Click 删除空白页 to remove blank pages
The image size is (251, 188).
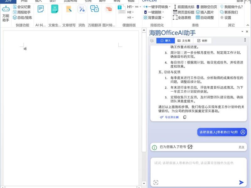tap(207, 7)
